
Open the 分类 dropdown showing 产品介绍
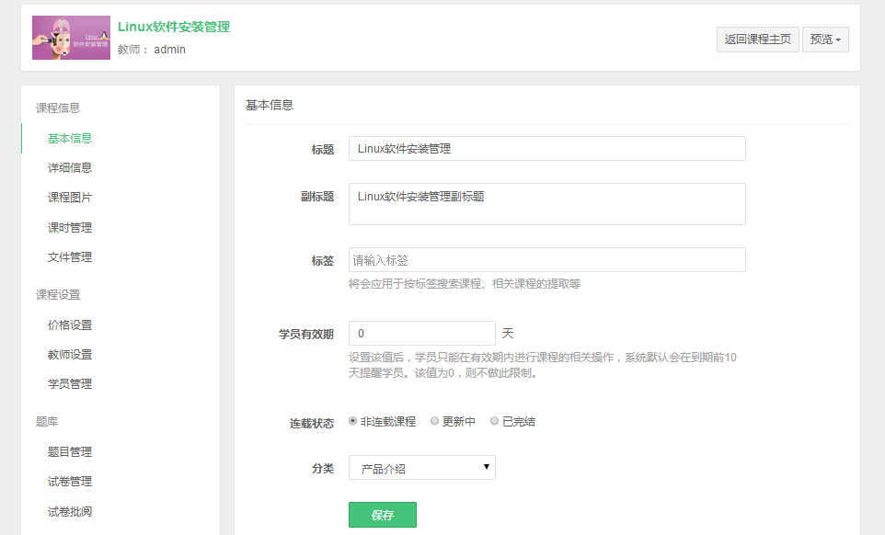tap(422, 467)
